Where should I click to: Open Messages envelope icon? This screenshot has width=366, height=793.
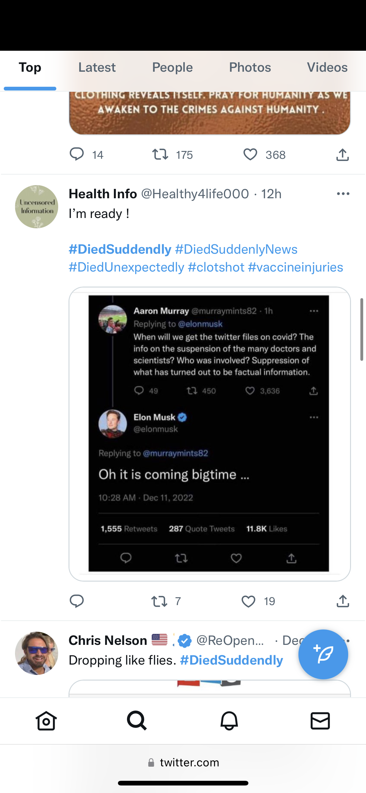pos(320,720)
